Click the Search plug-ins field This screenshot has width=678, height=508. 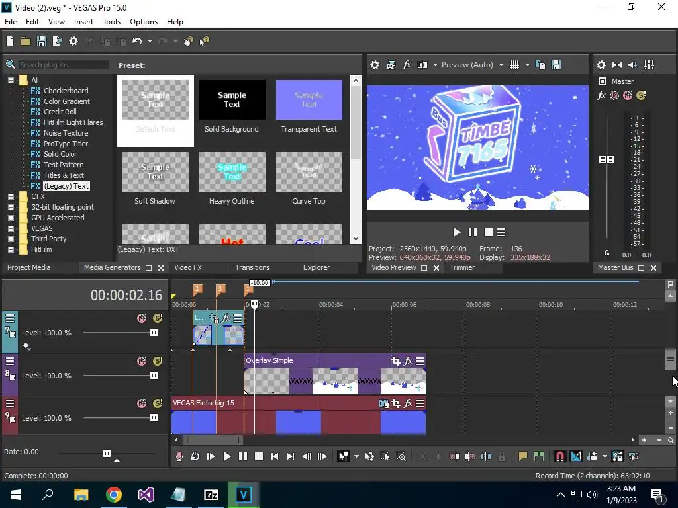[63, 65]
